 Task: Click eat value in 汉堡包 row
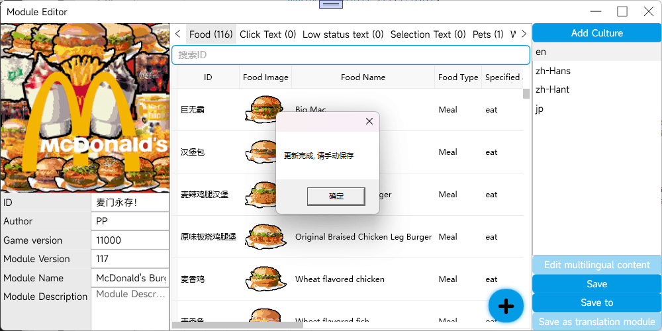pos(491,152)
